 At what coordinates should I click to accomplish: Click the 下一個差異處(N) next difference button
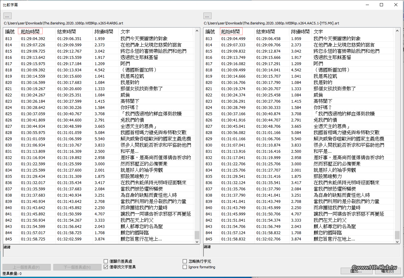77,267
